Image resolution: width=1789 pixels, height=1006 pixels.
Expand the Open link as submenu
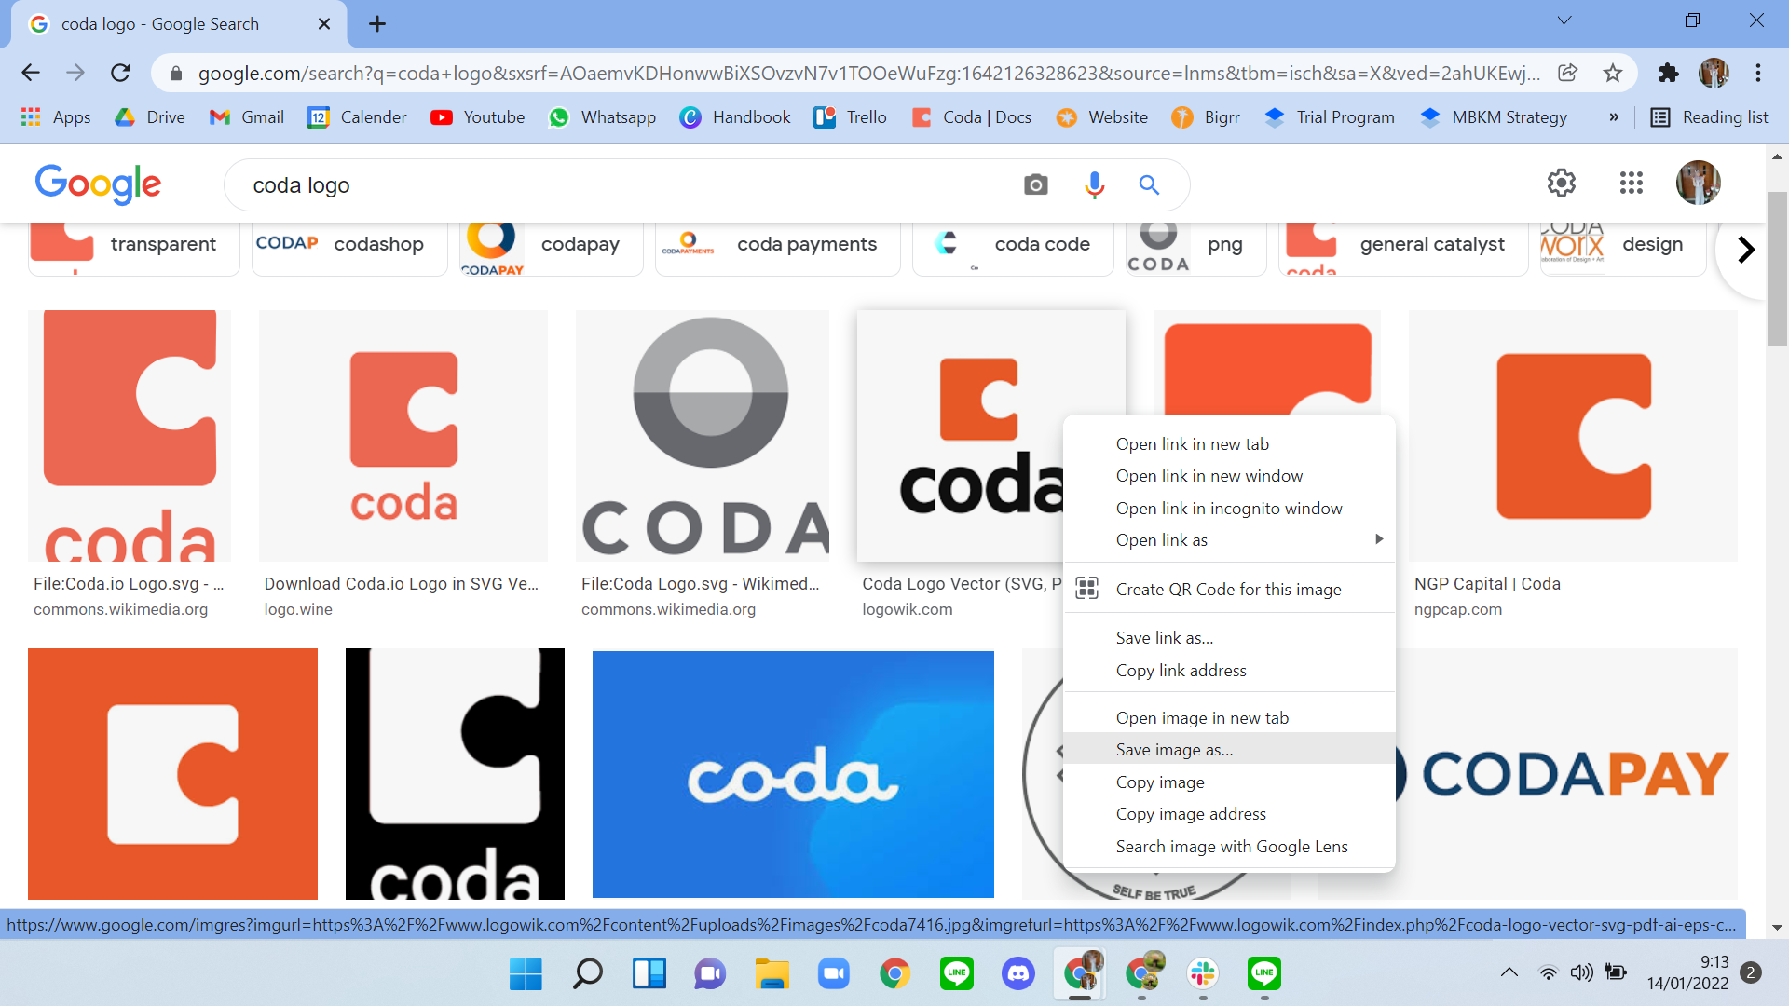coord(1229,539)
